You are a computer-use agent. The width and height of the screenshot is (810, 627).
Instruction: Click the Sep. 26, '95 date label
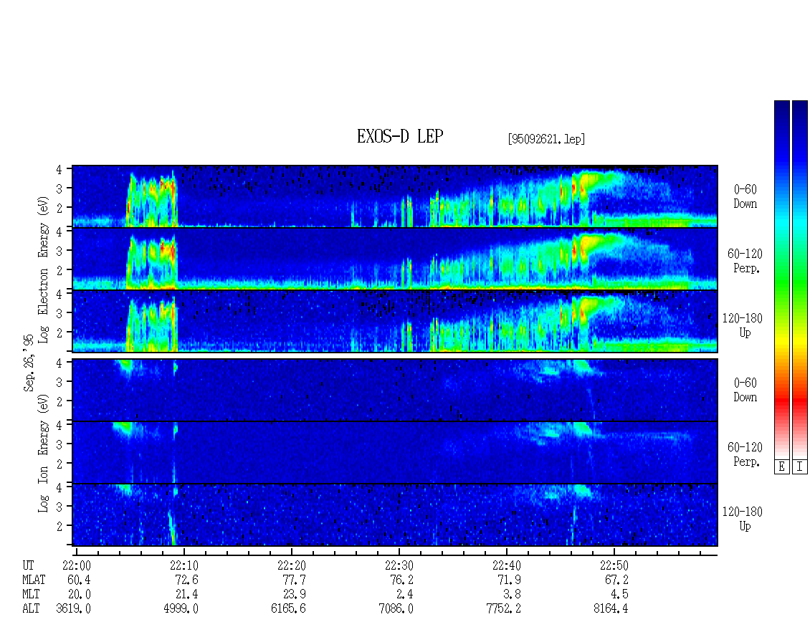(x=29, y=363)
